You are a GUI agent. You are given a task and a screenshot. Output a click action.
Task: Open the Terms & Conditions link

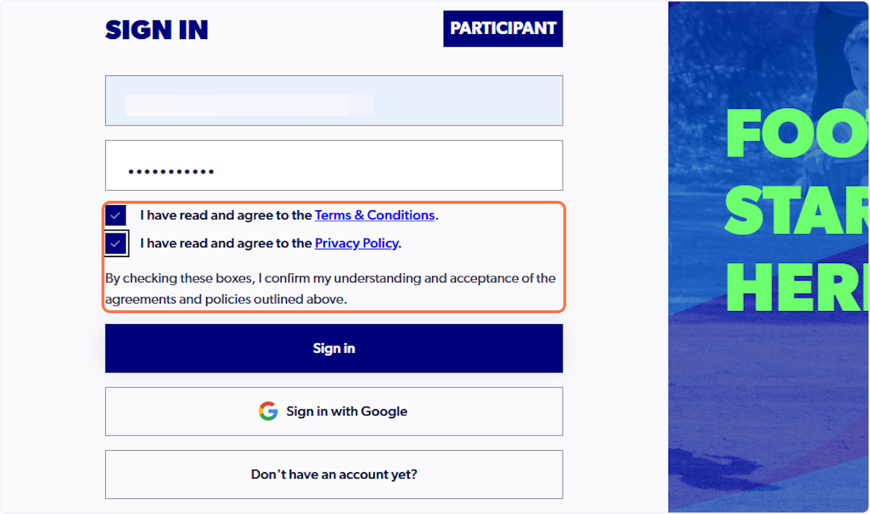(x=375, y=215)
